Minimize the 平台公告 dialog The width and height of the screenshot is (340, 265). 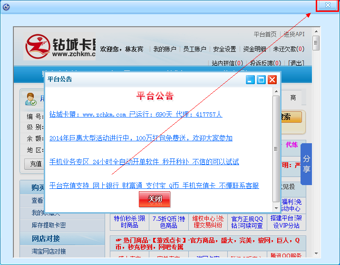coord(250,80)
